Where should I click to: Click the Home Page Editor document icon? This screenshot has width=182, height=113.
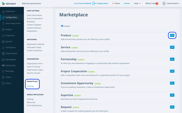coord(3,23)
